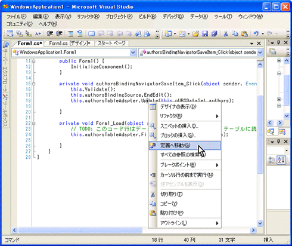Click the Decrease Indent toolbar icon
Viewport: 292px width, 246px height.
tap(49, 33)
